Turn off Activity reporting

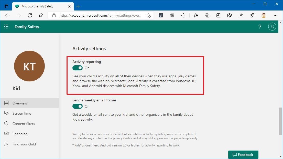77,68
